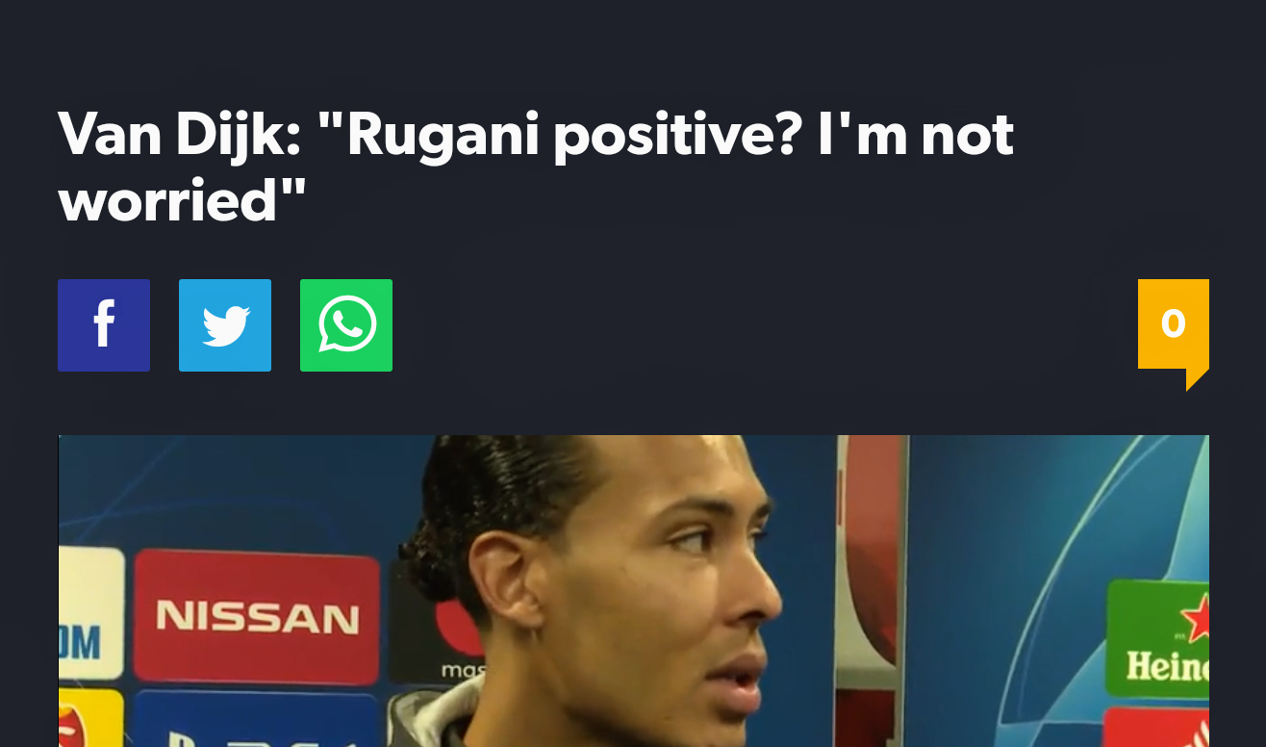Click the red sponsor panel below Heineken
Image resolution: width=1266 pixels, height=747 pixels.
coord(1158,728)
